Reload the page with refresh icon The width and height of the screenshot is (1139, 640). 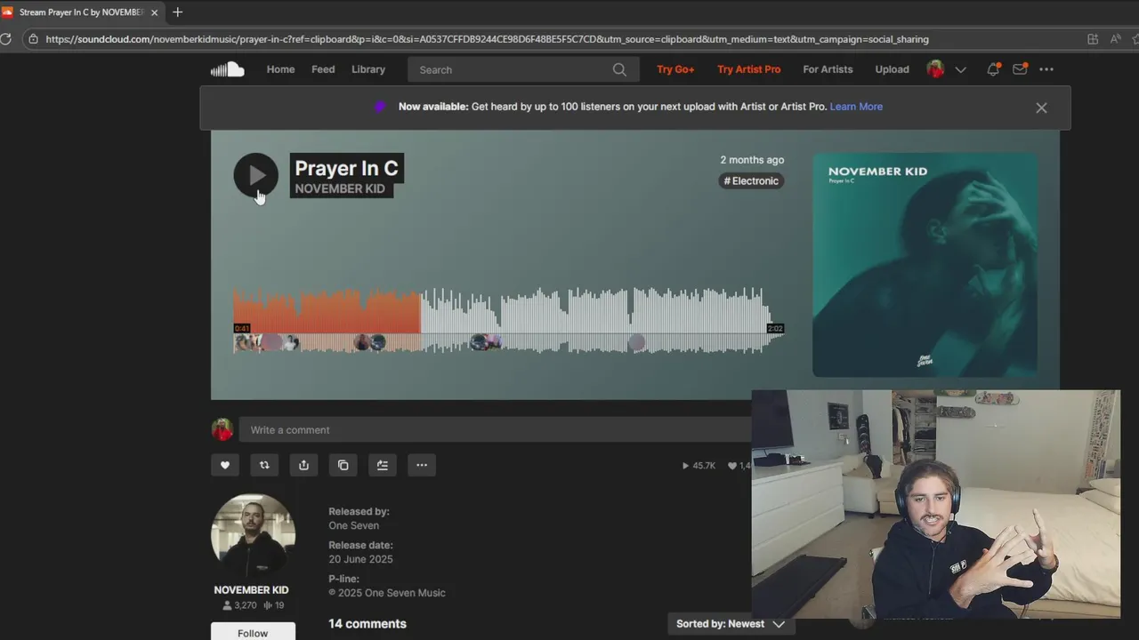[6, 39]
